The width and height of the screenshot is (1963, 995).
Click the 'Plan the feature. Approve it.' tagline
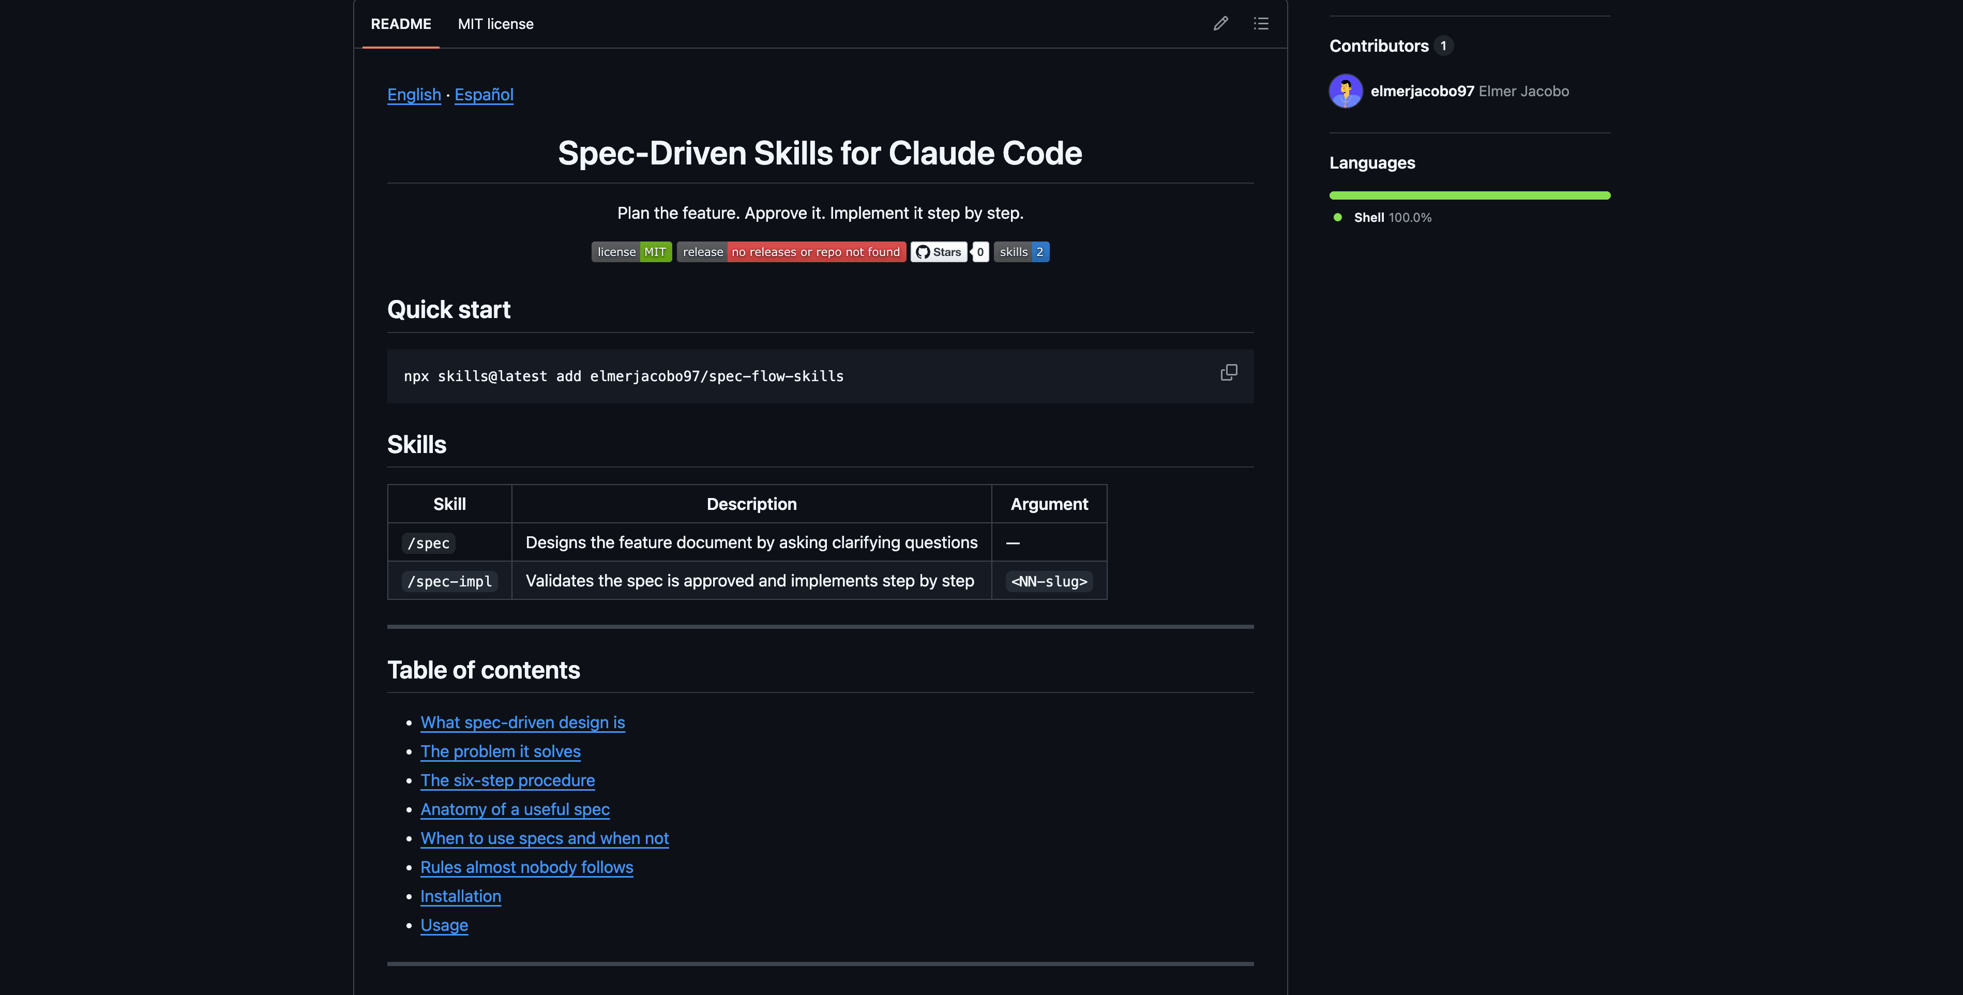(x=820, y=213)
